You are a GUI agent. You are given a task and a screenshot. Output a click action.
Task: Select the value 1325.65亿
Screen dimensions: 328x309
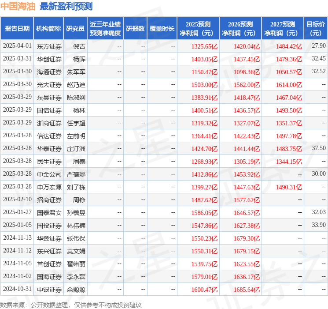click(205, 46)
